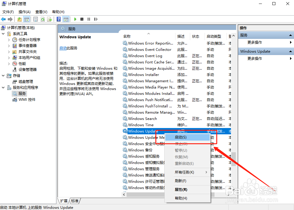Sort by the 描述 column header
Screen dimensions: 294x210
click(183, 36)
